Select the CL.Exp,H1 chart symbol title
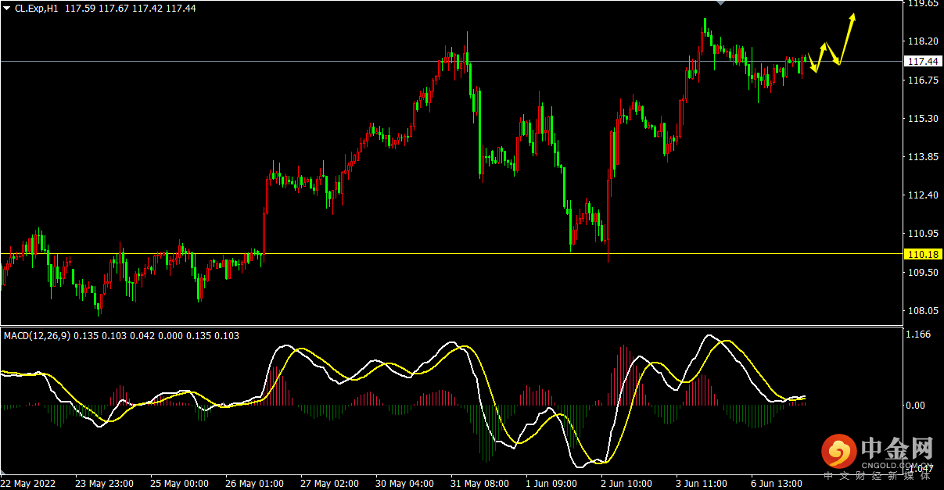 (38, 8)
